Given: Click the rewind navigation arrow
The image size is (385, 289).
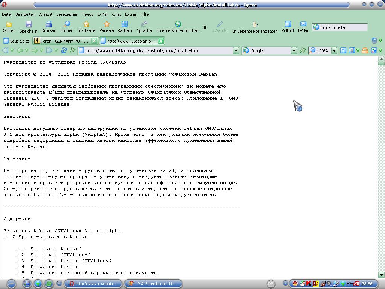Looking at the screenshot, I should (5, 51).
